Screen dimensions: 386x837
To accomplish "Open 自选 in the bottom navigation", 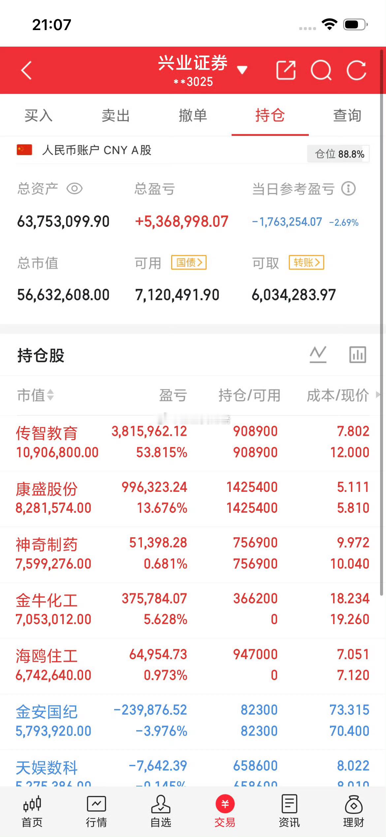I will (161, 812).
